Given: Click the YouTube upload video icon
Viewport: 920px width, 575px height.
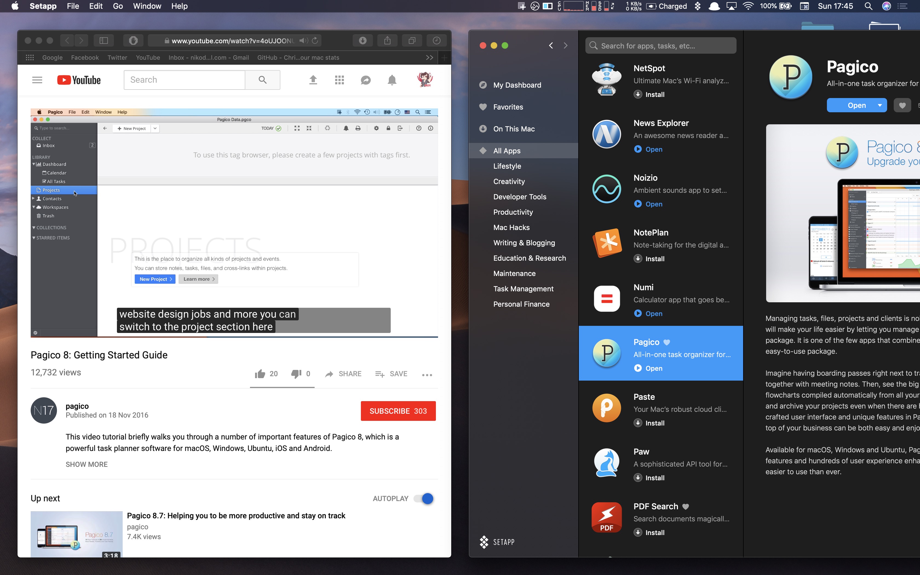Looking at the screenshot, I should [313, 80].
